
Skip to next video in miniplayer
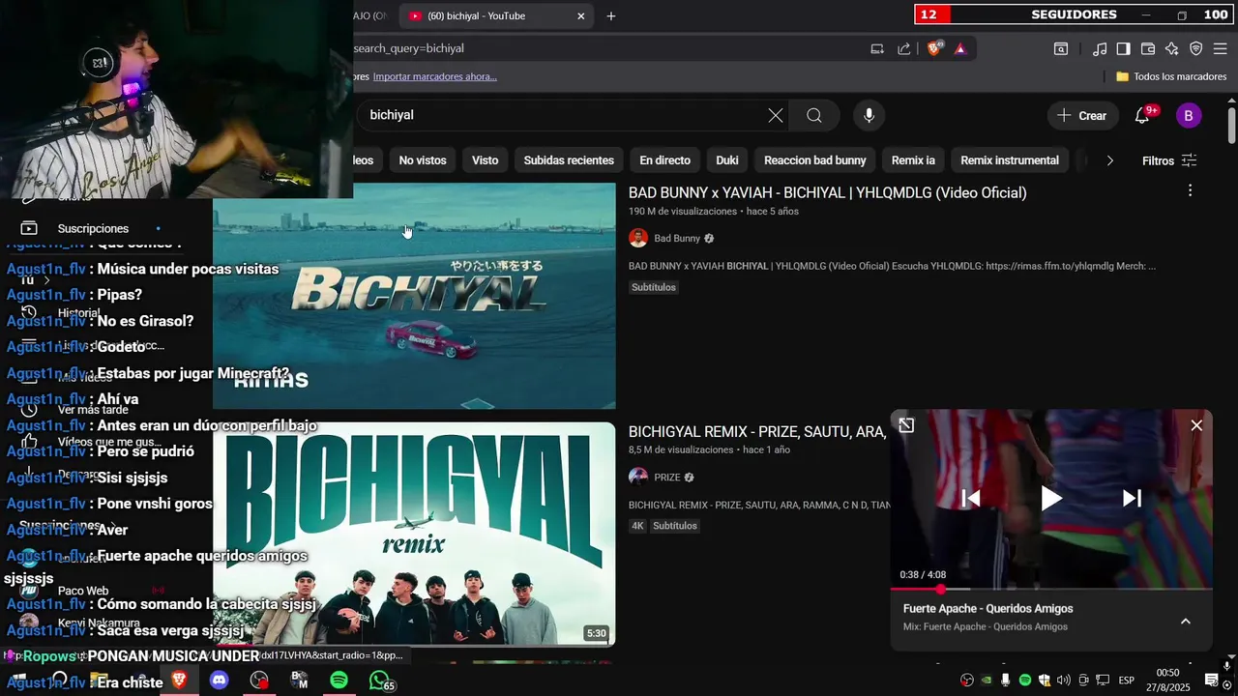coord(1132,498)
